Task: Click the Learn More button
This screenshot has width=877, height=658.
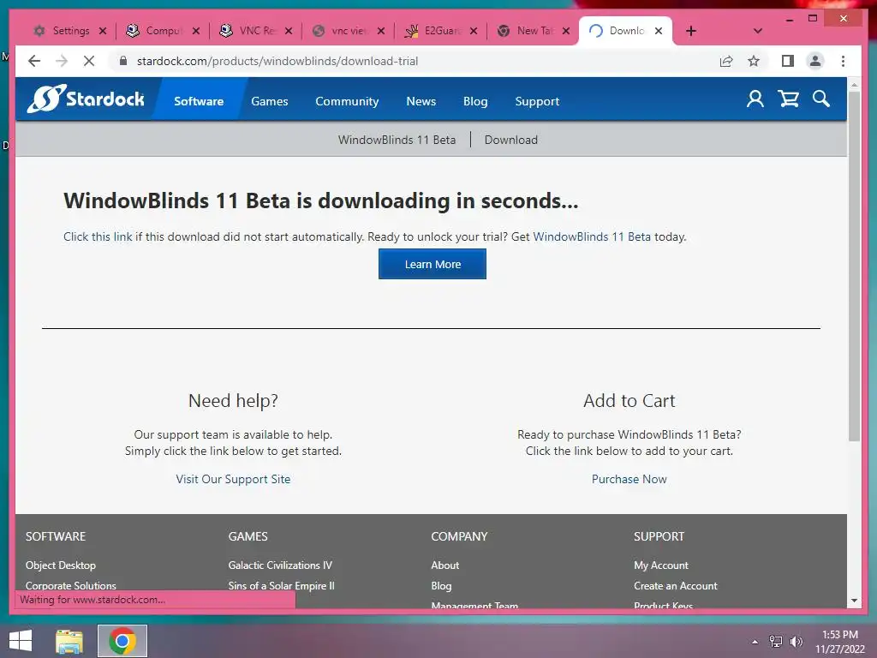Action: 433,264
